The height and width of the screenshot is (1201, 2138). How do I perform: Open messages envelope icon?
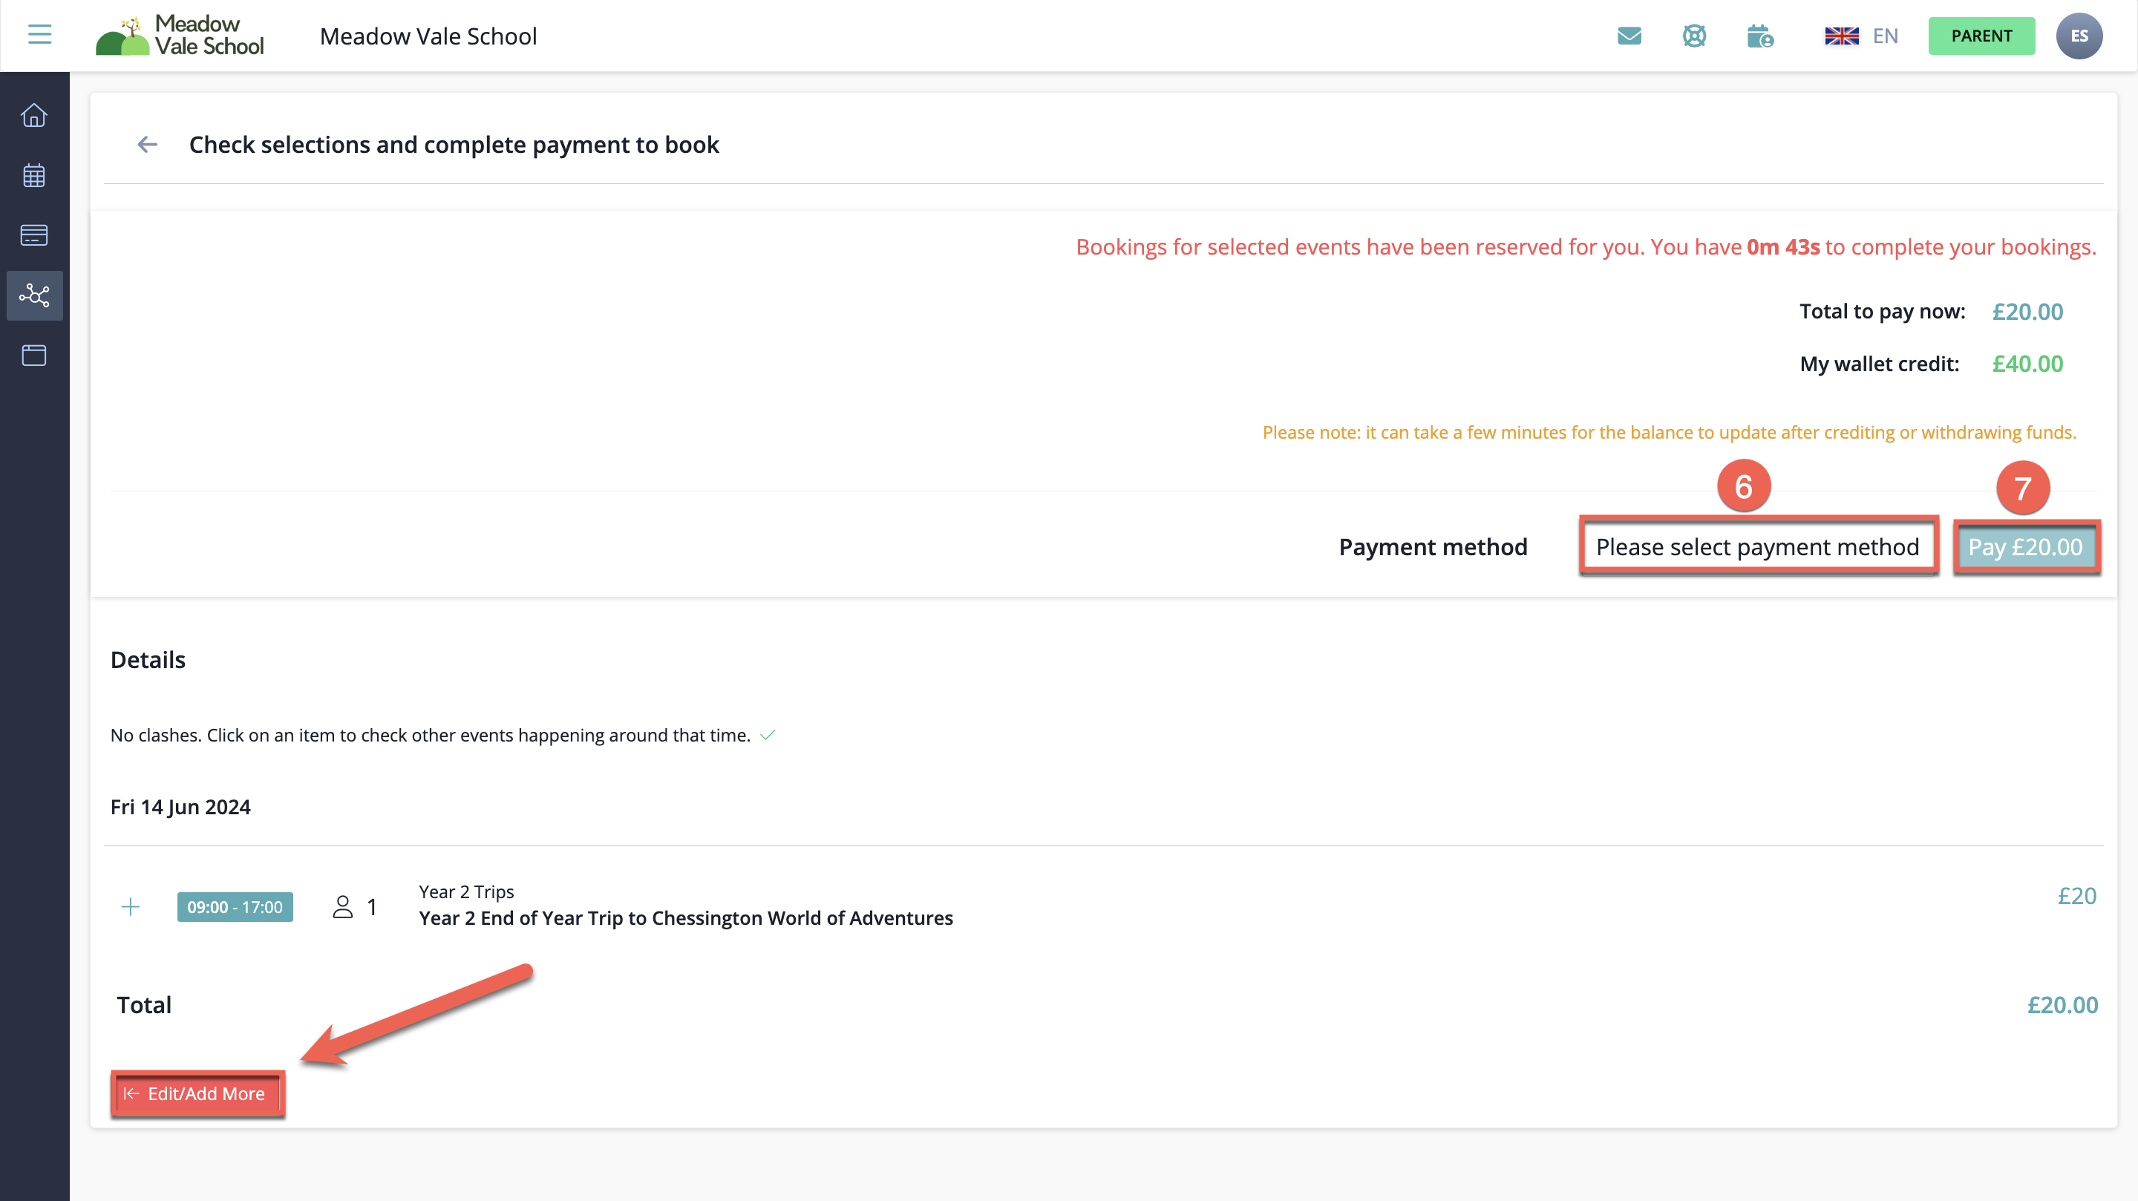click(1629, 36)
